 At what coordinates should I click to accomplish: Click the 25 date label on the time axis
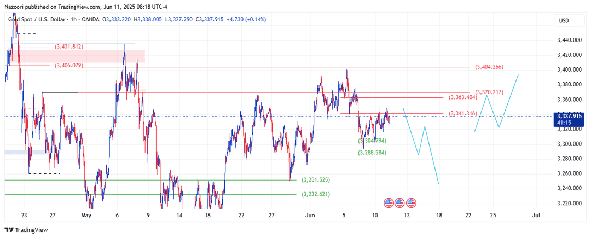coord(493,216)
